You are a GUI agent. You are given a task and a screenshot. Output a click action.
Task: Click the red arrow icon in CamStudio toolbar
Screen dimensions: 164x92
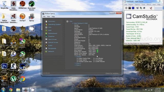tap(151, 8)
